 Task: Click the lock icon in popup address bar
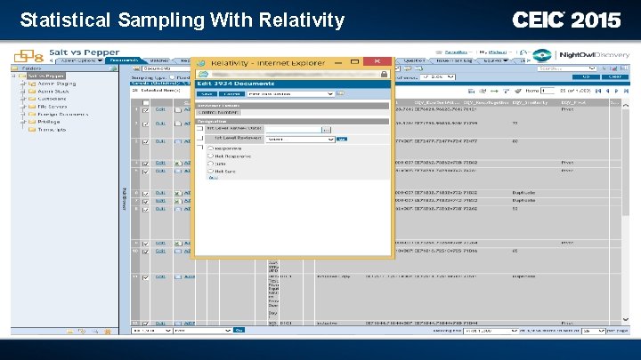[x=384, y=74]
